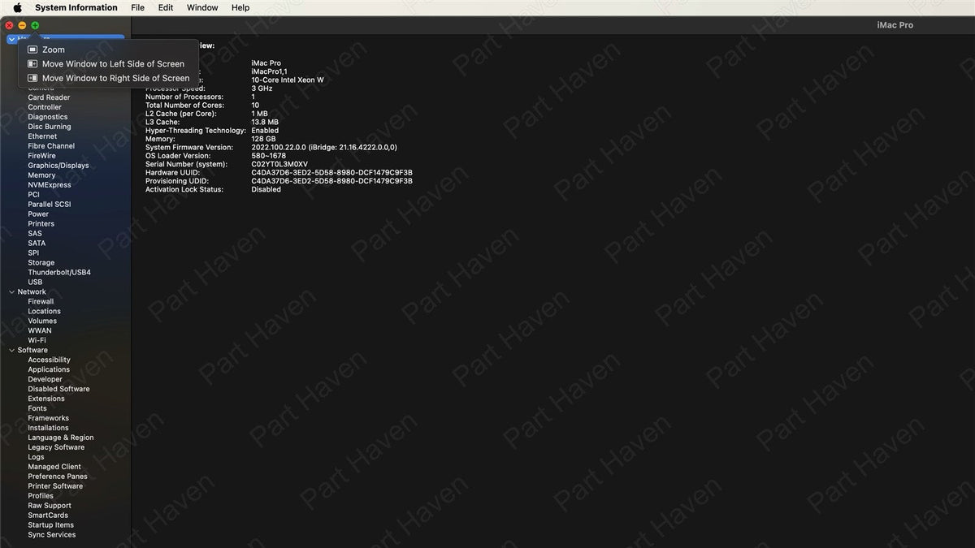The width and height of the screenshot is (975, 548).
Task: Select Graphics/Displays in the sidebar
Action: [x=58, y=166]
